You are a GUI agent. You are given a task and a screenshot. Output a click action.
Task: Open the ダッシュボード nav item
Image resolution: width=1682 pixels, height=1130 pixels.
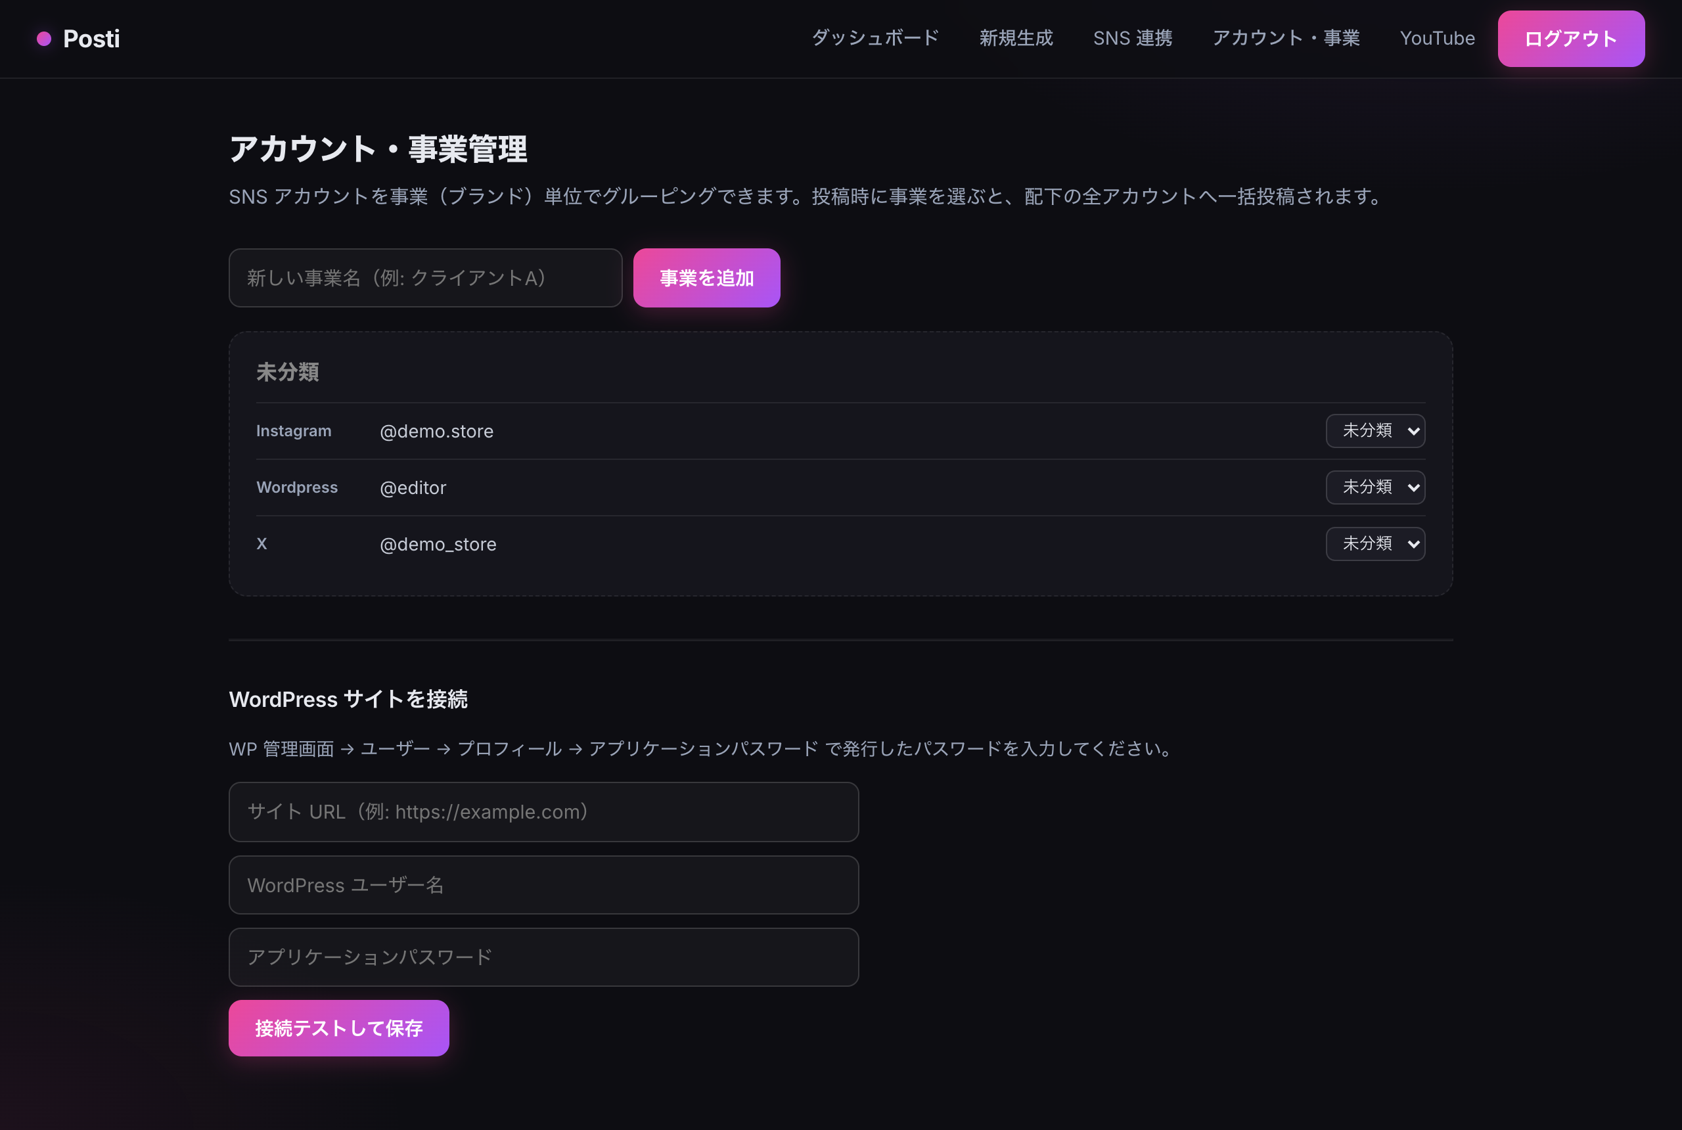pos(876,38)
